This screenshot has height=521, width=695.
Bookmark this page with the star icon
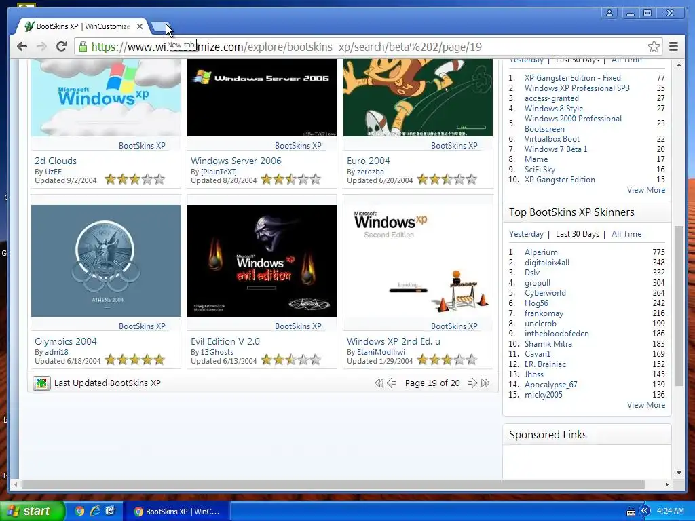click(x=654, y=47)
